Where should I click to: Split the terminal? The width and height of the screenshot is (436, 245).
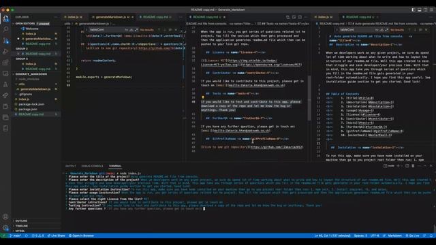(407, 166)
